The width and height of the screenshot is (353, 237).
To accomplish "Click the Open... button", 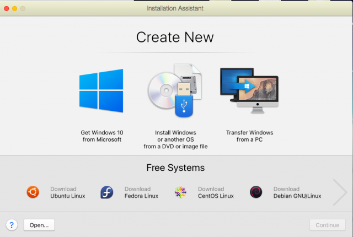I will (x=39, y=225).
